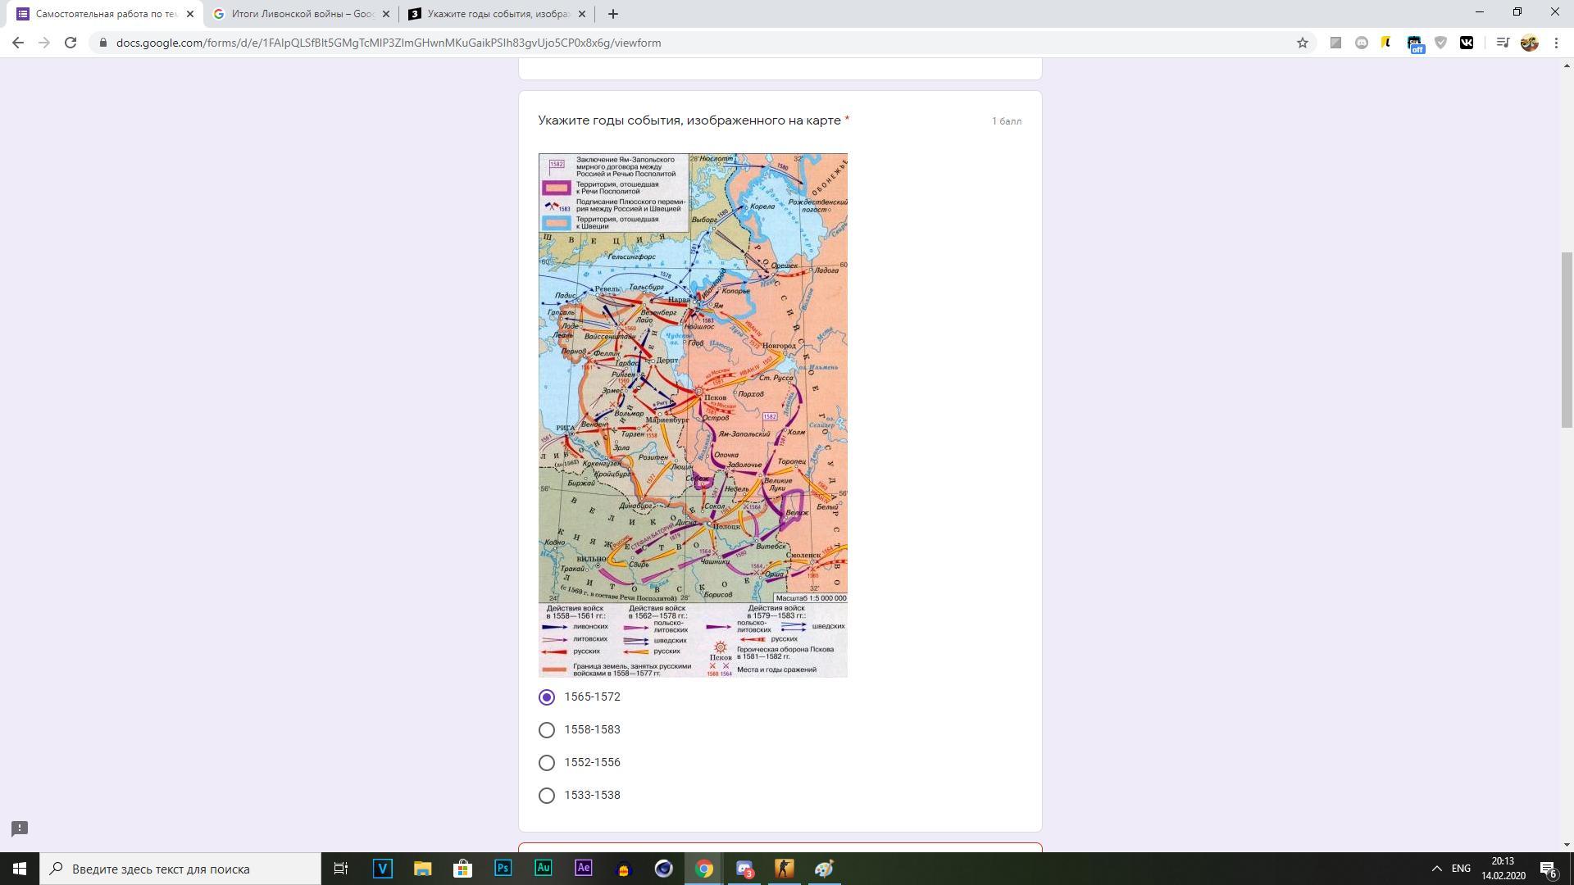The width and height of the screenshot is (1574, 885).
Task: Pick the 1533-1538 answer option
Action: [547, 795]
